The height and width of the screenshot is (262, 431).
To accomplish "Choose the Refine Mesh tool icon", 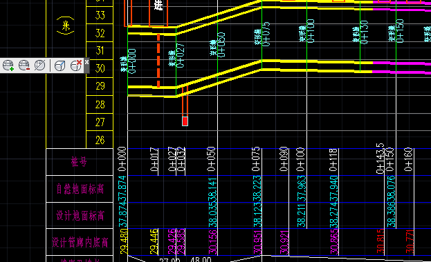I will [x=40, y=65].
